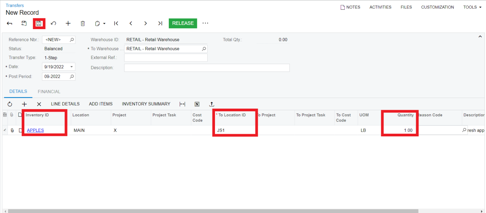Collapse the summary panel with the chevron
Screen dimensions: 486x213
tap(480, 36)
